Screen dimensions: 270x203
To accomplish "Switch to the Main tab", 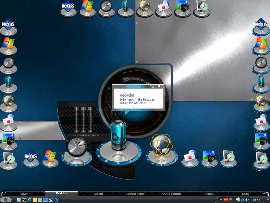I will 25,194.
